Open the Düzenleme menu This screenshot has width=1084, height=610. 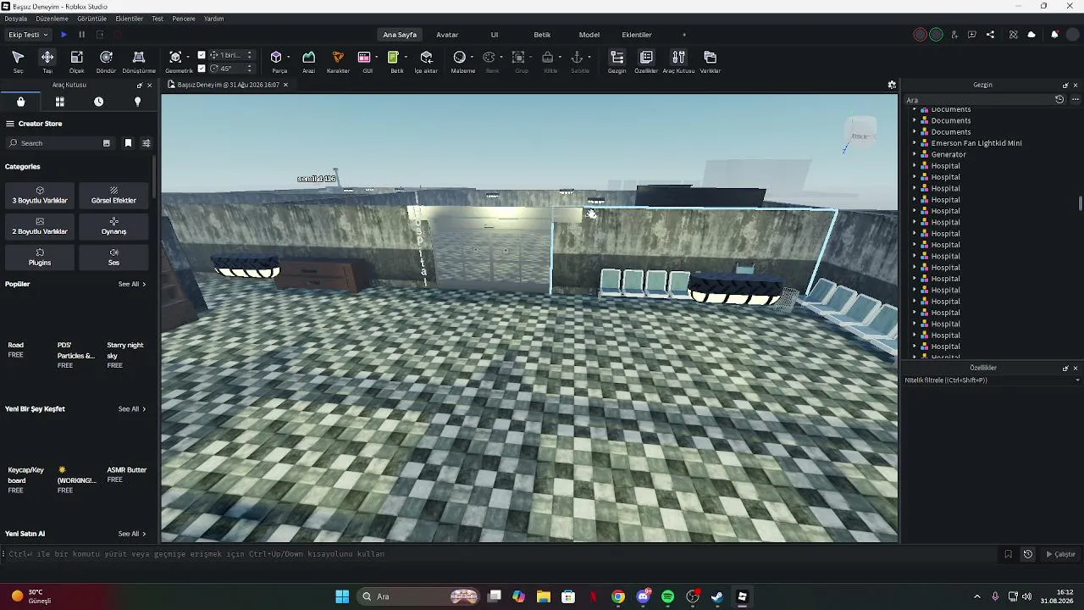[x=52, y=19]
